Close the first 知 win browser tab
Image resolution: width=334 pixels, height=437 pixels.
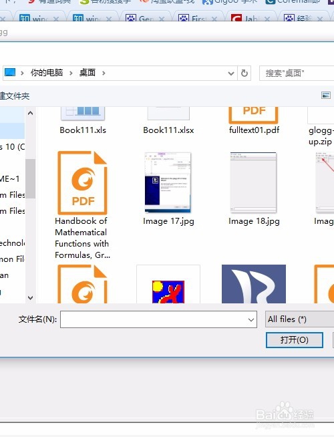[x=56, y=19]
